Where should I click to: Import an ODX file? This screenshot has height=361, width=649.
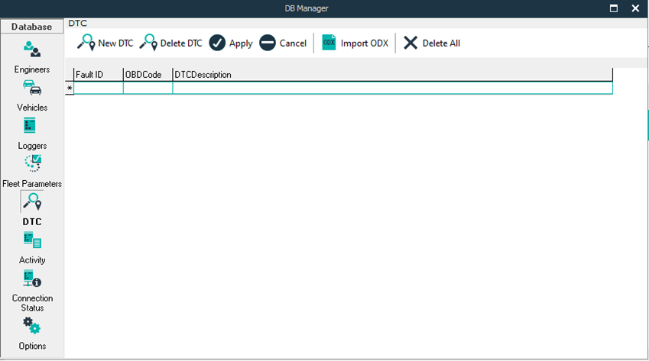pos(355,44)
